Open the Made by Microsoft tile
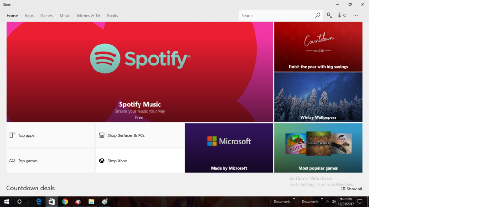 click(x=229, y=148)
